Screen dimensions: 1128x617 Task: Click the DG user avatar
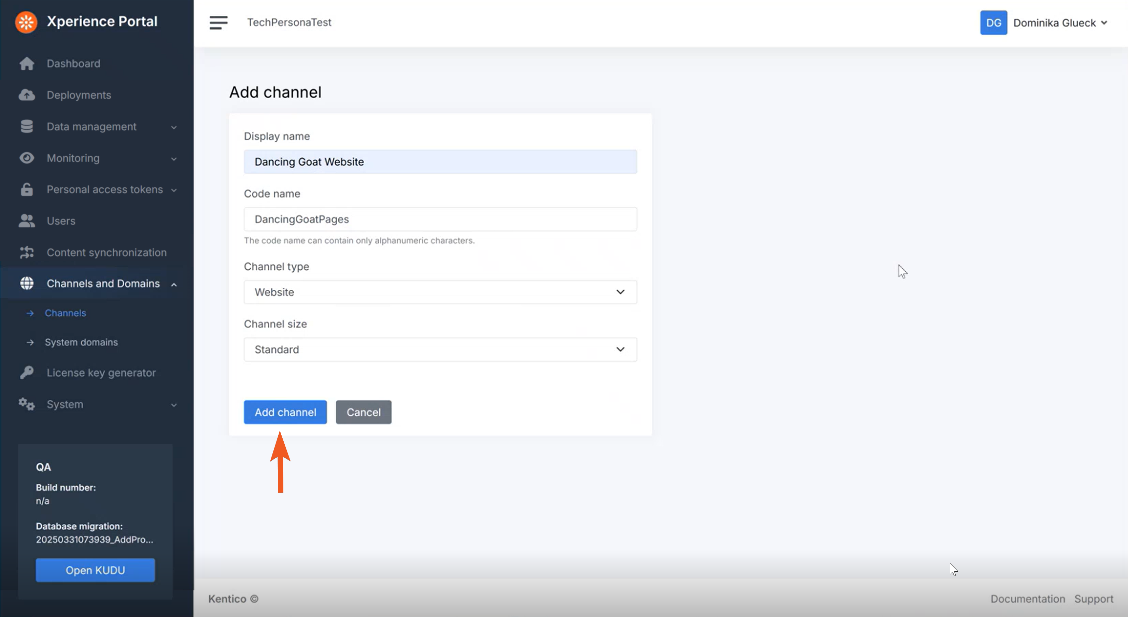pos(993,23)
